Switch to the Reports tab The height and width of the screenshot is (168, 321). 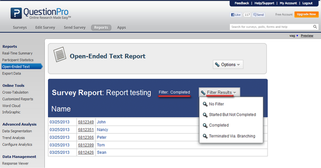pos(101,28)
